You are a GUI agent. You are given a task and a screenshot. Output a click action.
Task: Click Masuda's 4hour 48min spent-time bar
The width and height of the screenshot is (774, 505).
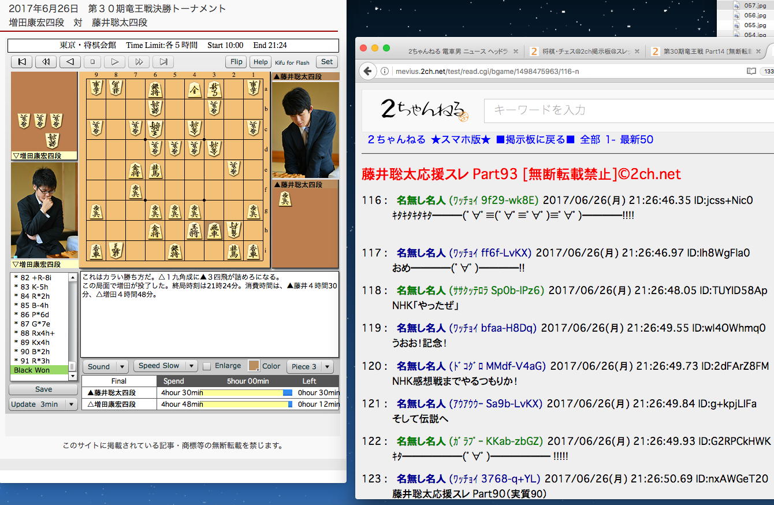click(x=247, y=404)
